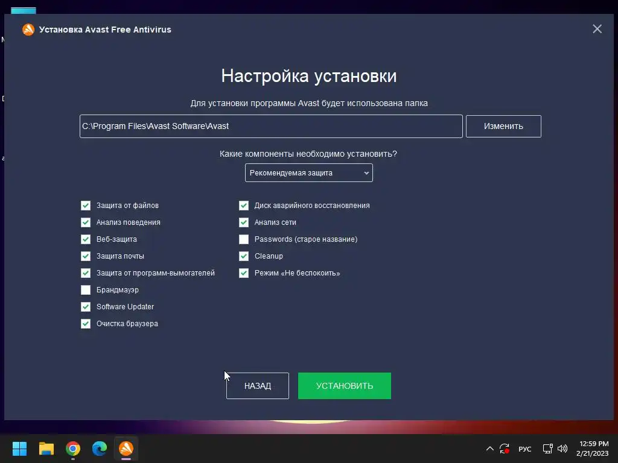Open File Explorer from the taskbar
The image size is (618, 463).
click(x=46, y=449)
